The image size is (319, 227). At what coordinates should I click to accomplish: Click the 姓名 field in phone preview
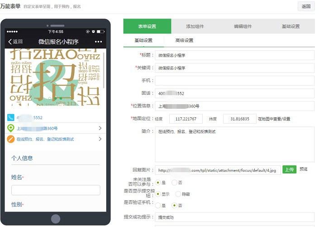(x=56, y=190)
